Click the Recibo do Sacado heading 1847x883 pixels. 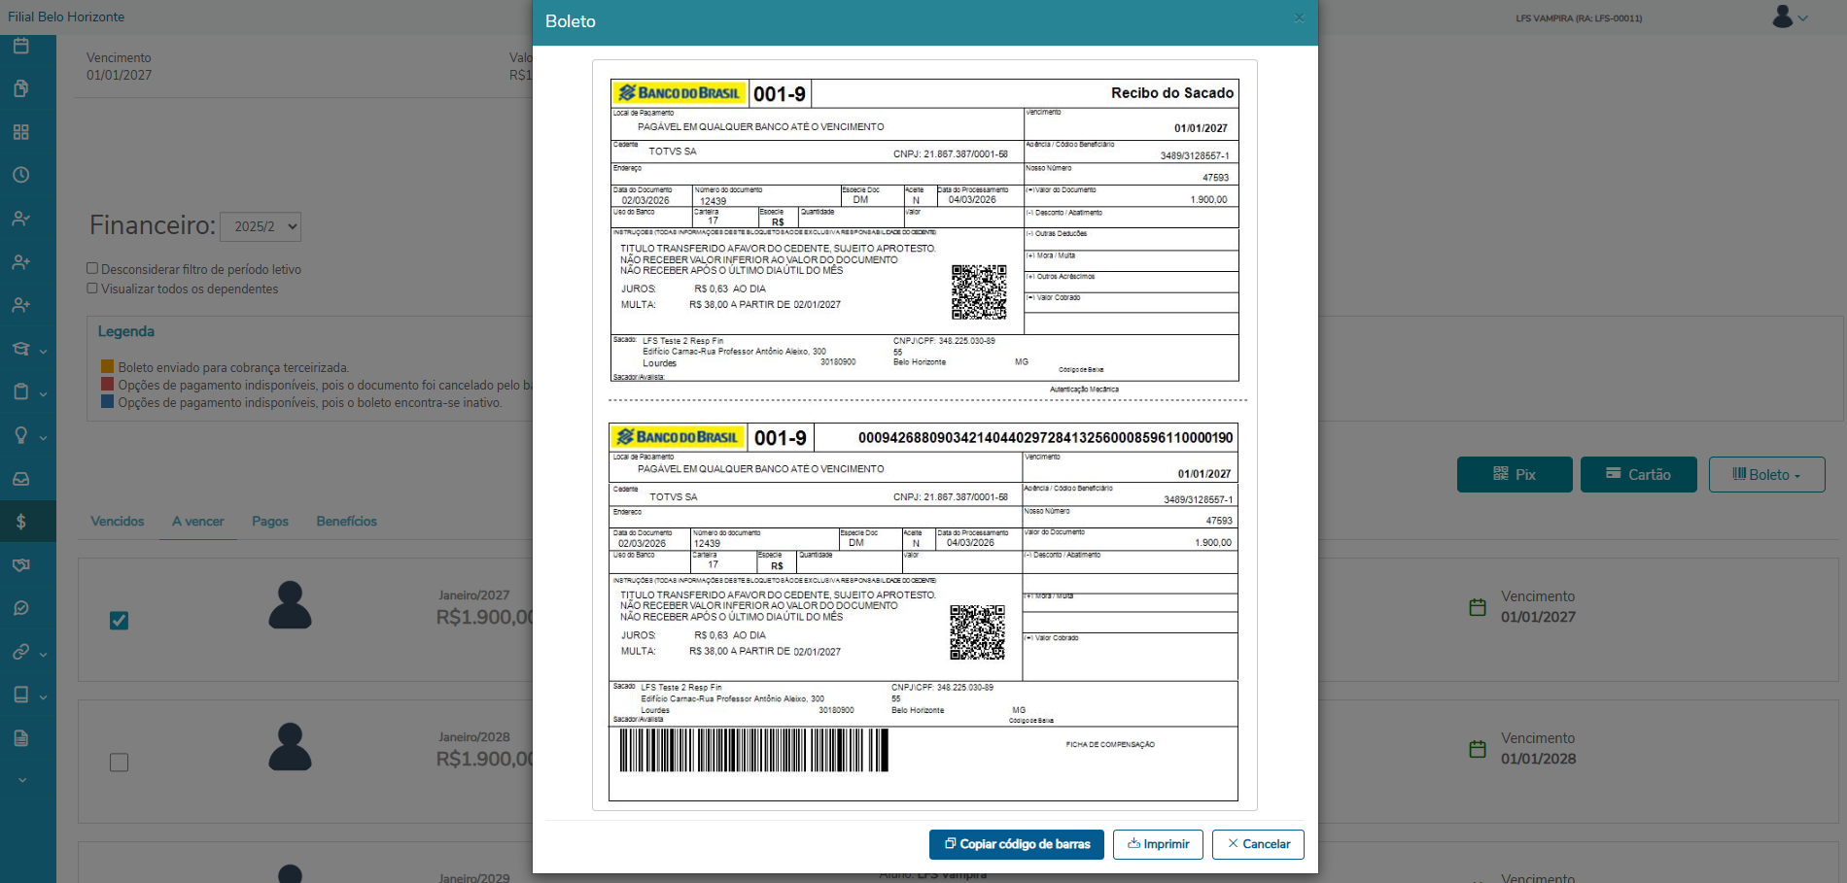click(1172, 93)
